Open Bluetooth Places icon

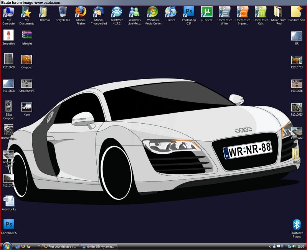click(x=297, y=225)
